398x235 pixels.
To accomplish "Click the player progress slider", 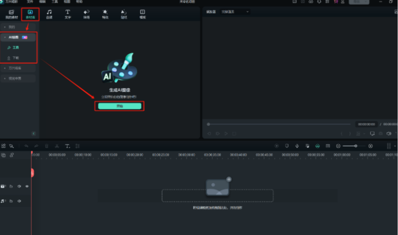I will click(279, 124).
